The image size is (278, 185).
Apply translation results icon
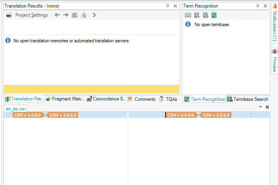pos(75,15)
